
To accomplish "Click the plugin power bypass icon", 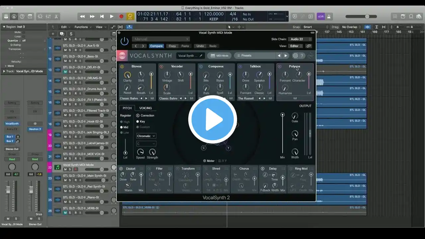I will pyautogui.click(x=125, y=41).
